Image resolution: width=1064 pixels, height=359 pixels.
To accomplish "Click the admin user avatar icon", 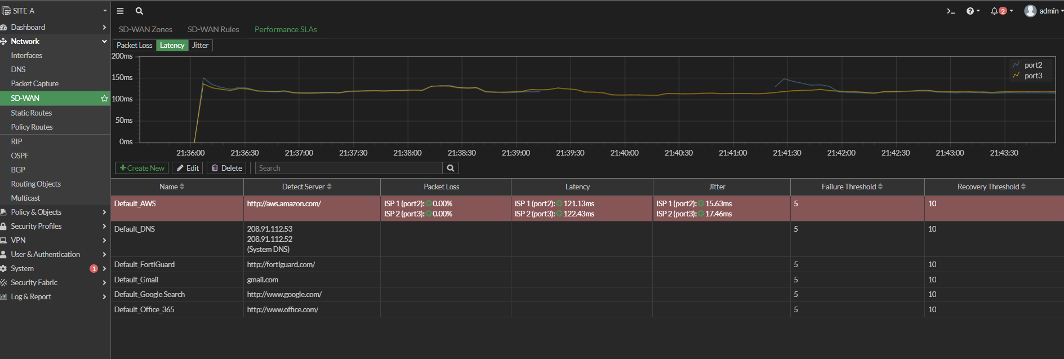I will (1030, 11).
